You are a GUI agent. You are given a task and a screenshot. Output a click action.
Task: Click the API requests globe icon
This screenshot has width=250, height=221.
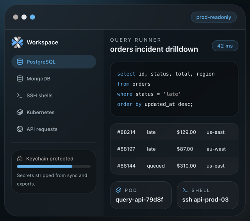tap(20, 129)
